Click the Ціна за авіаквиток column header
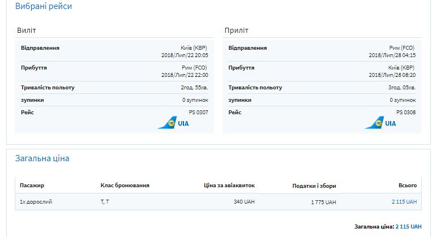 [229, 186]
